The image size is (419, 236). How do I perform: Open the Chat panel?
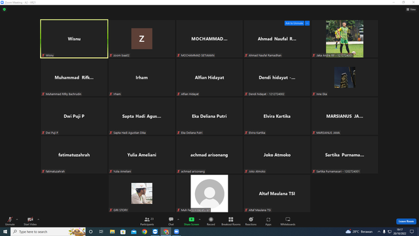click(171, 221)
